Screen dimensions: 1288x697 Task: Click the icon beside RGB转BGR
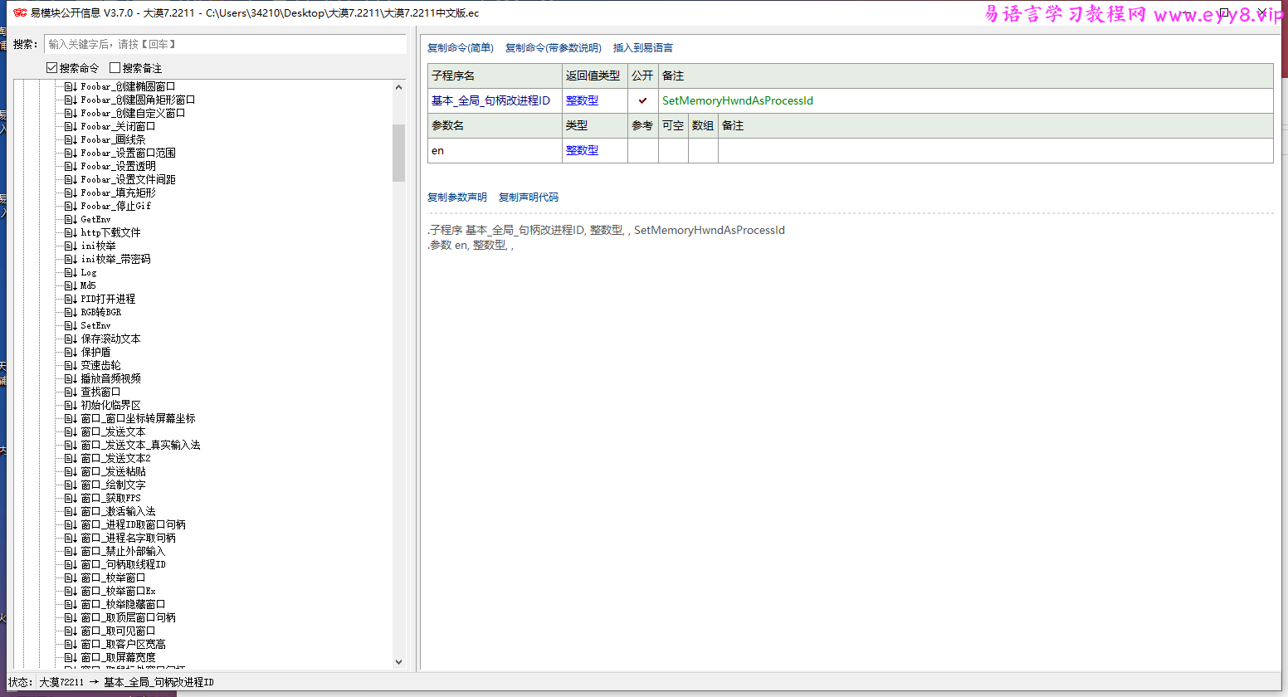click(x=71, y=312)
